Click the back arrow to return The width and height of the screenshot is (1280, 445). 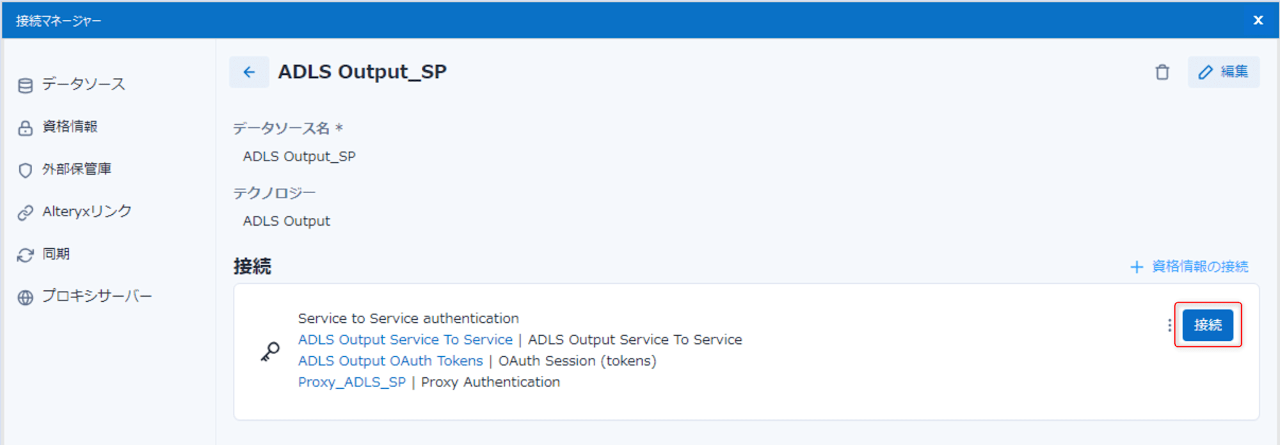[249, 72]
